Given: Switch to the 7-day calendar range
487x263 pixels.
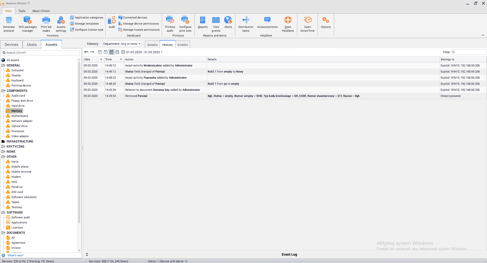Looking at the screenshot, I should pyautogui.click(x=106, y=52).
